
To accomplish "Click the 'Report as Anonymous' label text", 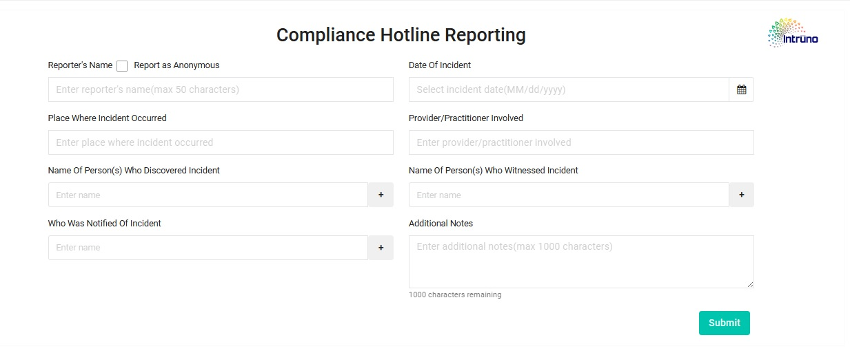I will coord(176,65).
